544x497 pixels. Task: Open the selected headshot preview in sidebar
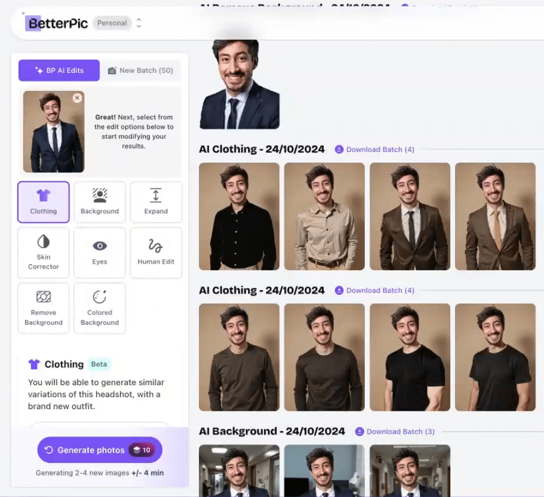coord(54,132)
